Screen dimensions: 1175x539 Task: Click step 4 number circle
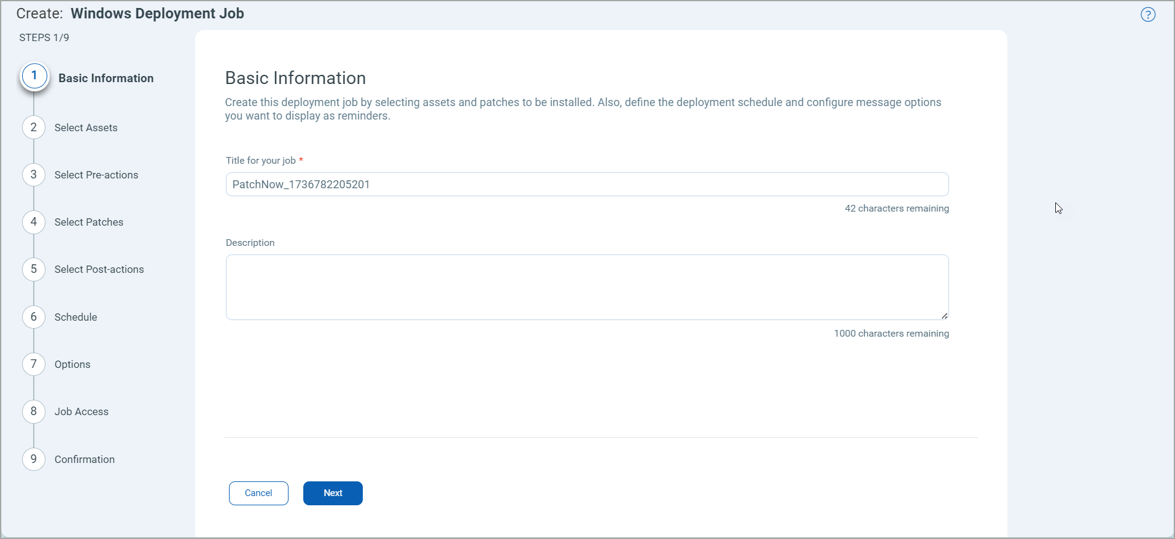(34, 222)
